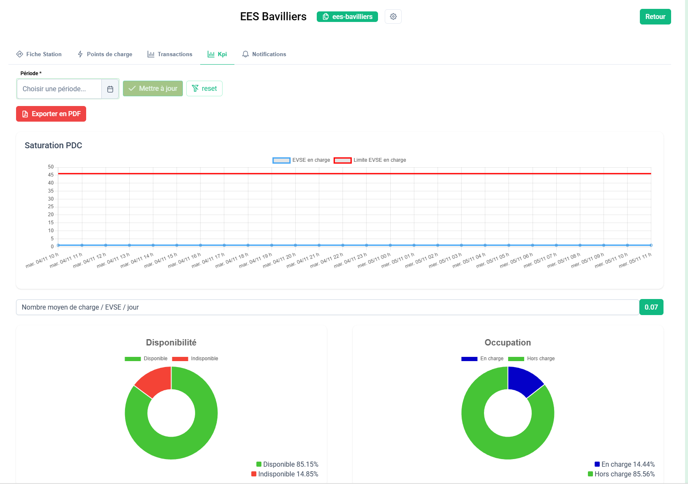The height and width of the screenshot is (484, 688).
Task: Switch to the Kpi tab
Action: 217,54
